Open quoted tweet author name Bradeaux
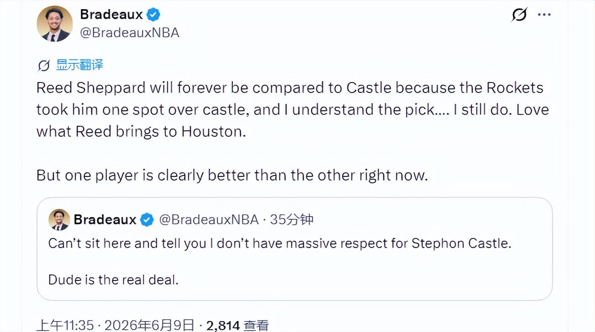595x332 pixels. (x=105, y=220)
